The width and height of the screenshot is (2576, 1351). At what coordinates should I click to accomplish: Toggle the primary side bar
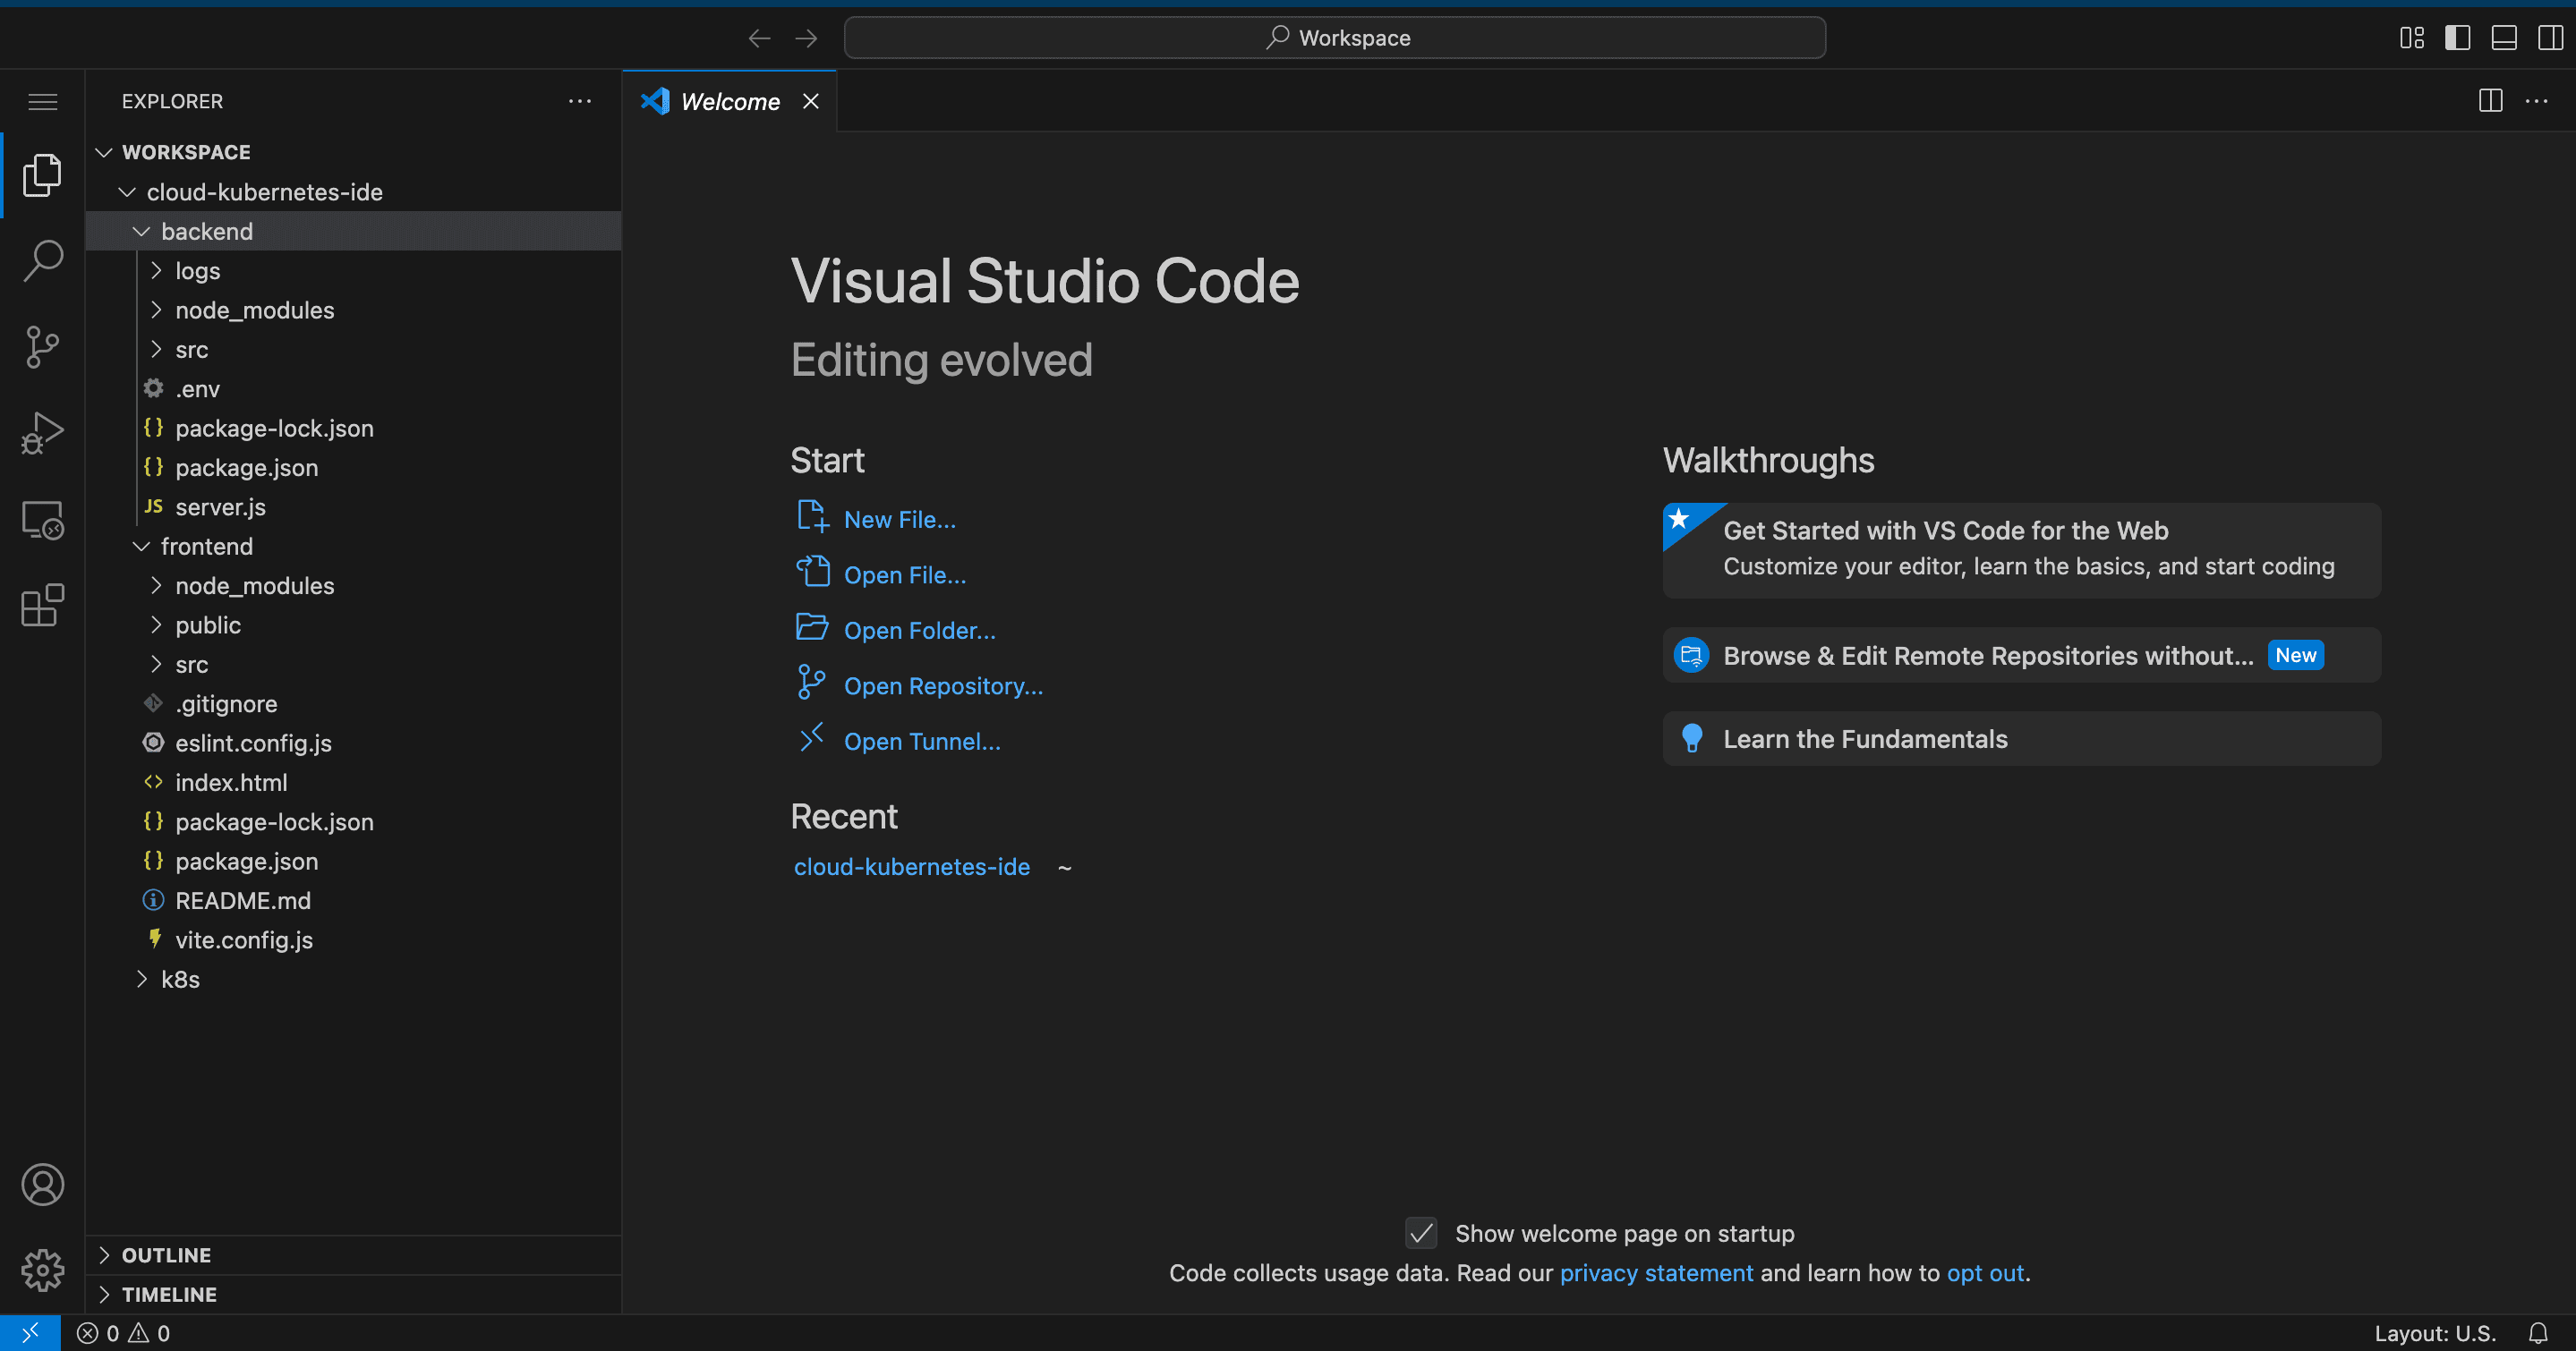[x=2458, y=38]
